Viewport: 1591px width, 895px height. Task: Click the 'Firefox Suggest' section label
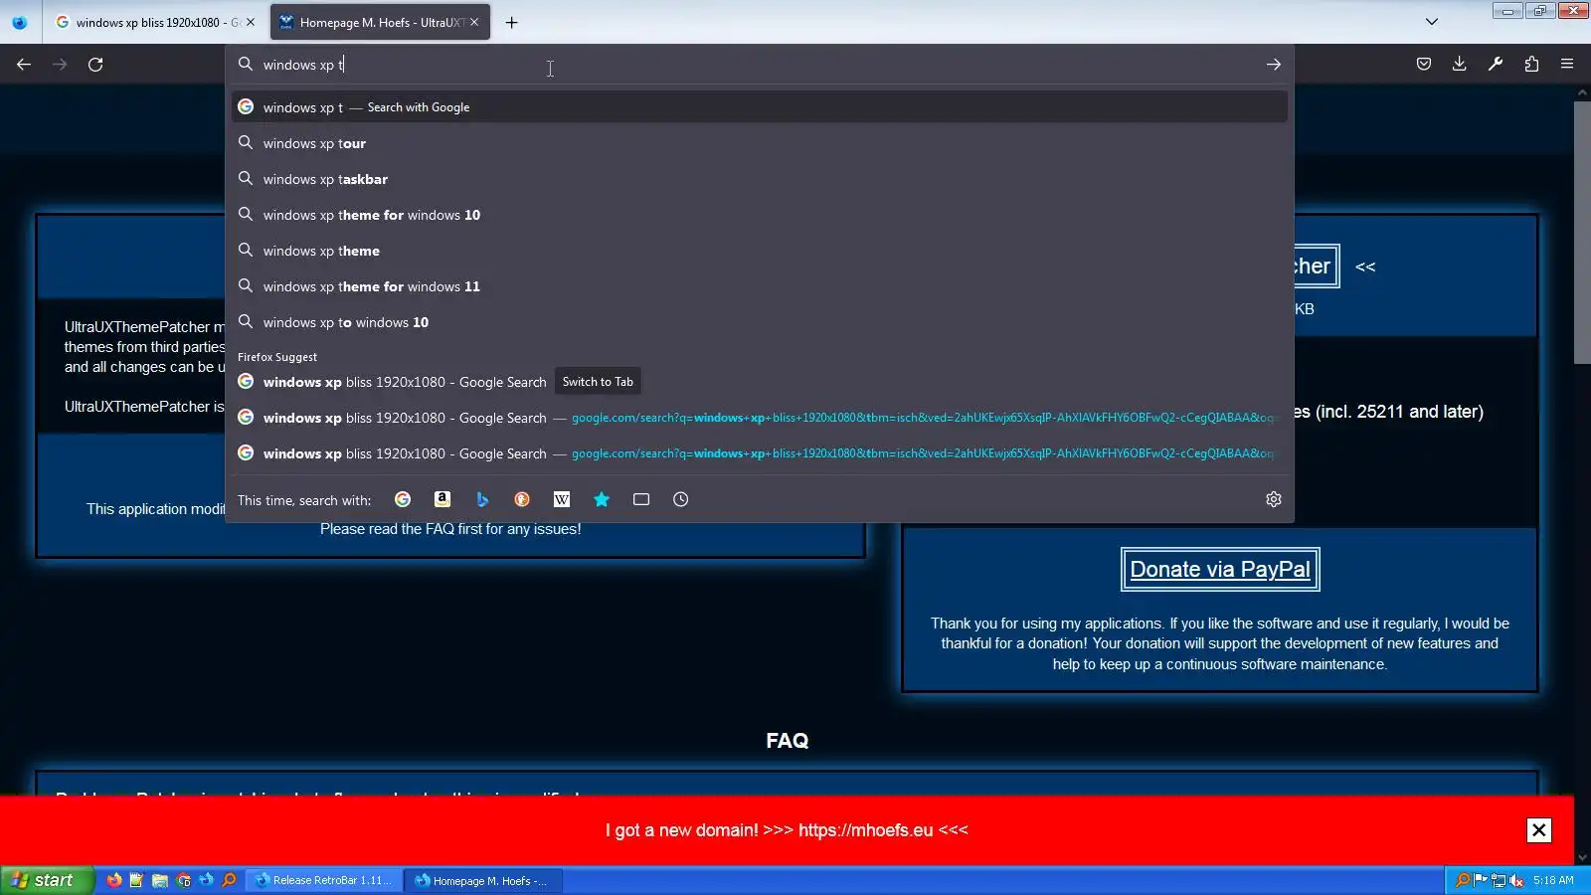[x=277, y=357]
